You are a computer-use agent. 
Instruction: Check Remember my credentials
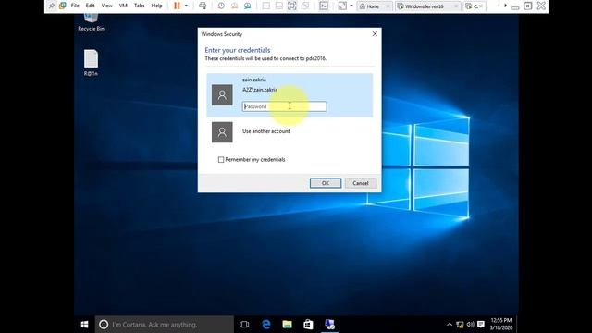click(221, 160)
